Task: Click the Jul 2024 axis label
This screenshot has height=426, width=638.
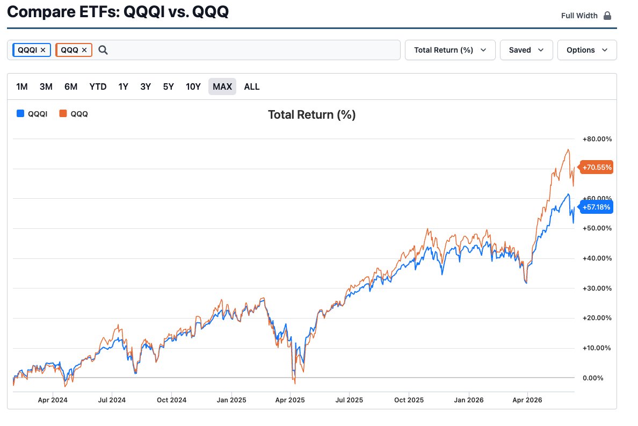Action: pos(112,400)
